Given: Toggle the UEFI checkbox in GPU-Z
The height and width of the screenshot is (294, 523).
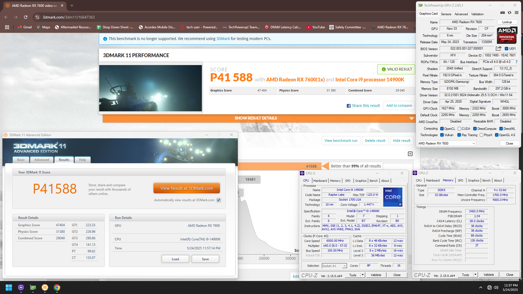Looking at the screenshot, I should tap(506, 49).
